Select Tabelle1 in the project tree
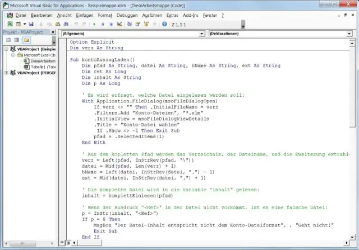 pos(43,67)
